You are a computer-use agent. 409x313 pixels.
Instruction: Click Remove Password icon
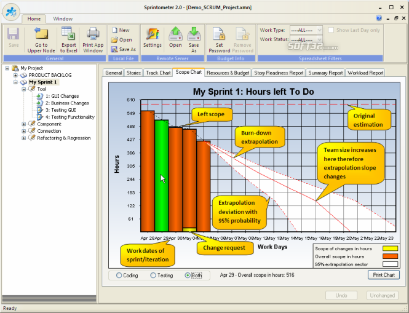tap(242, 34)
